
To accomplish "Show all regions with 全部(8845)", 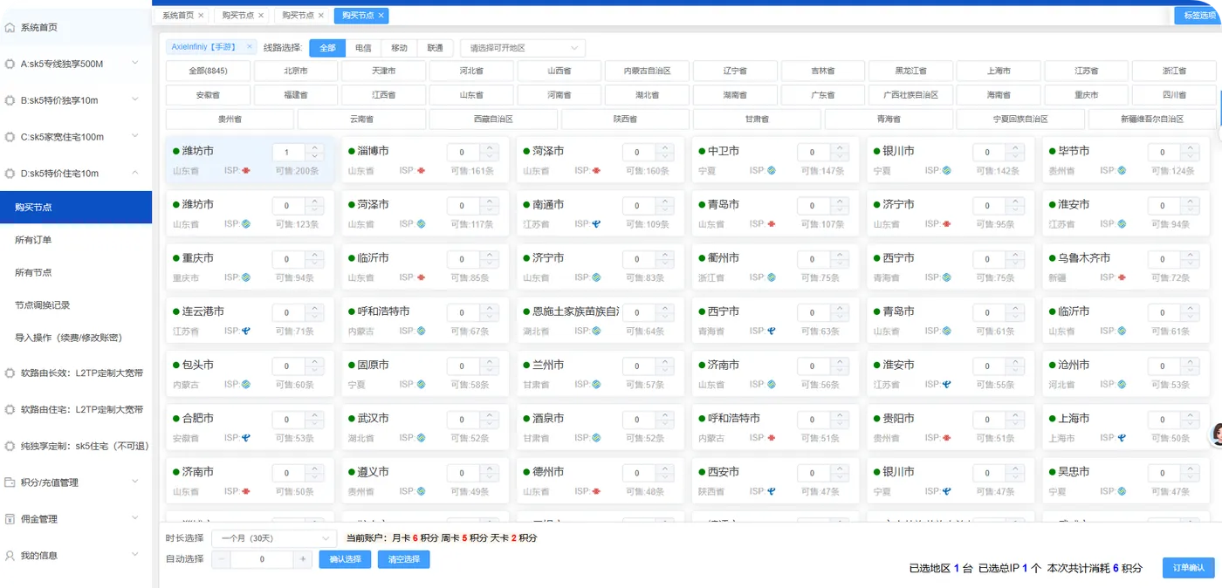I will (x=209, y=71).
